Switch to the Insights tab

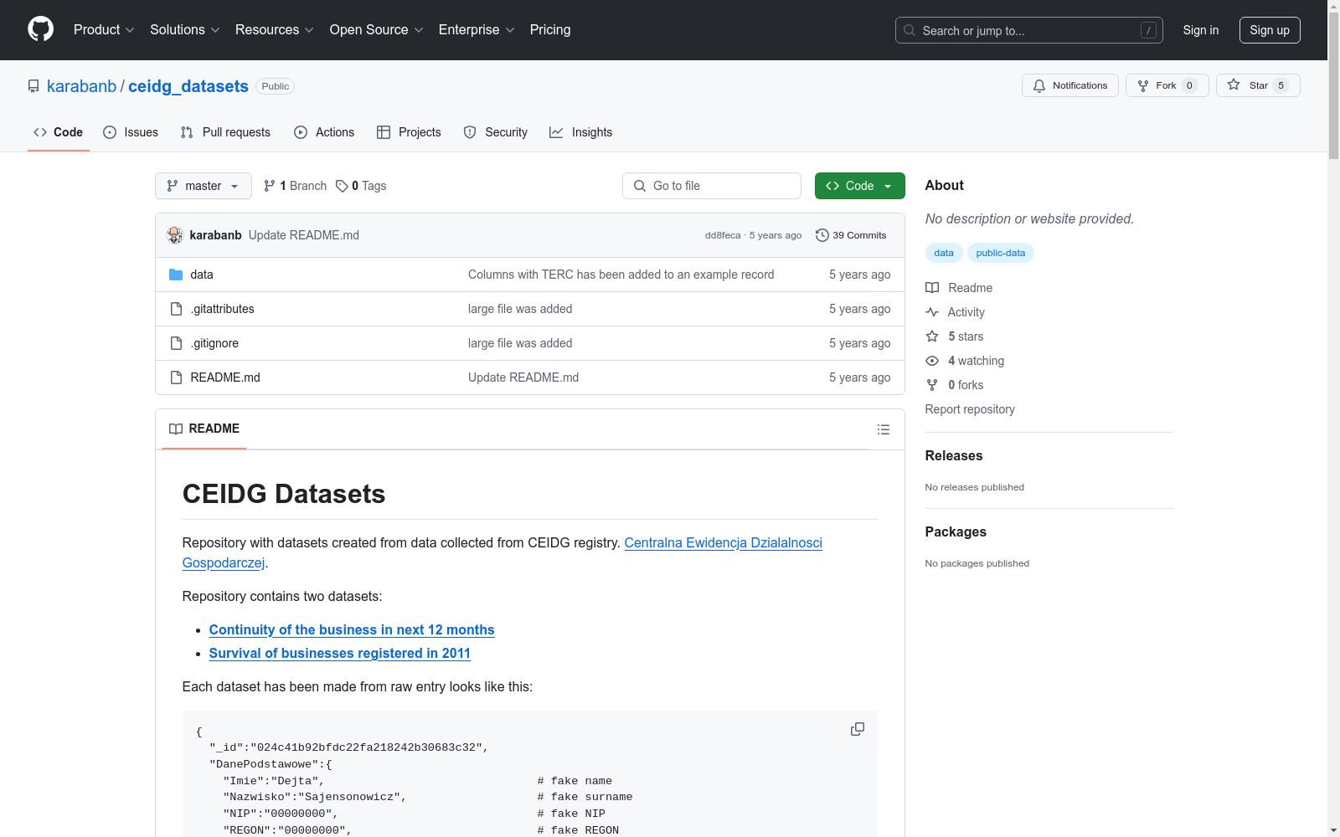coord(581,132)
